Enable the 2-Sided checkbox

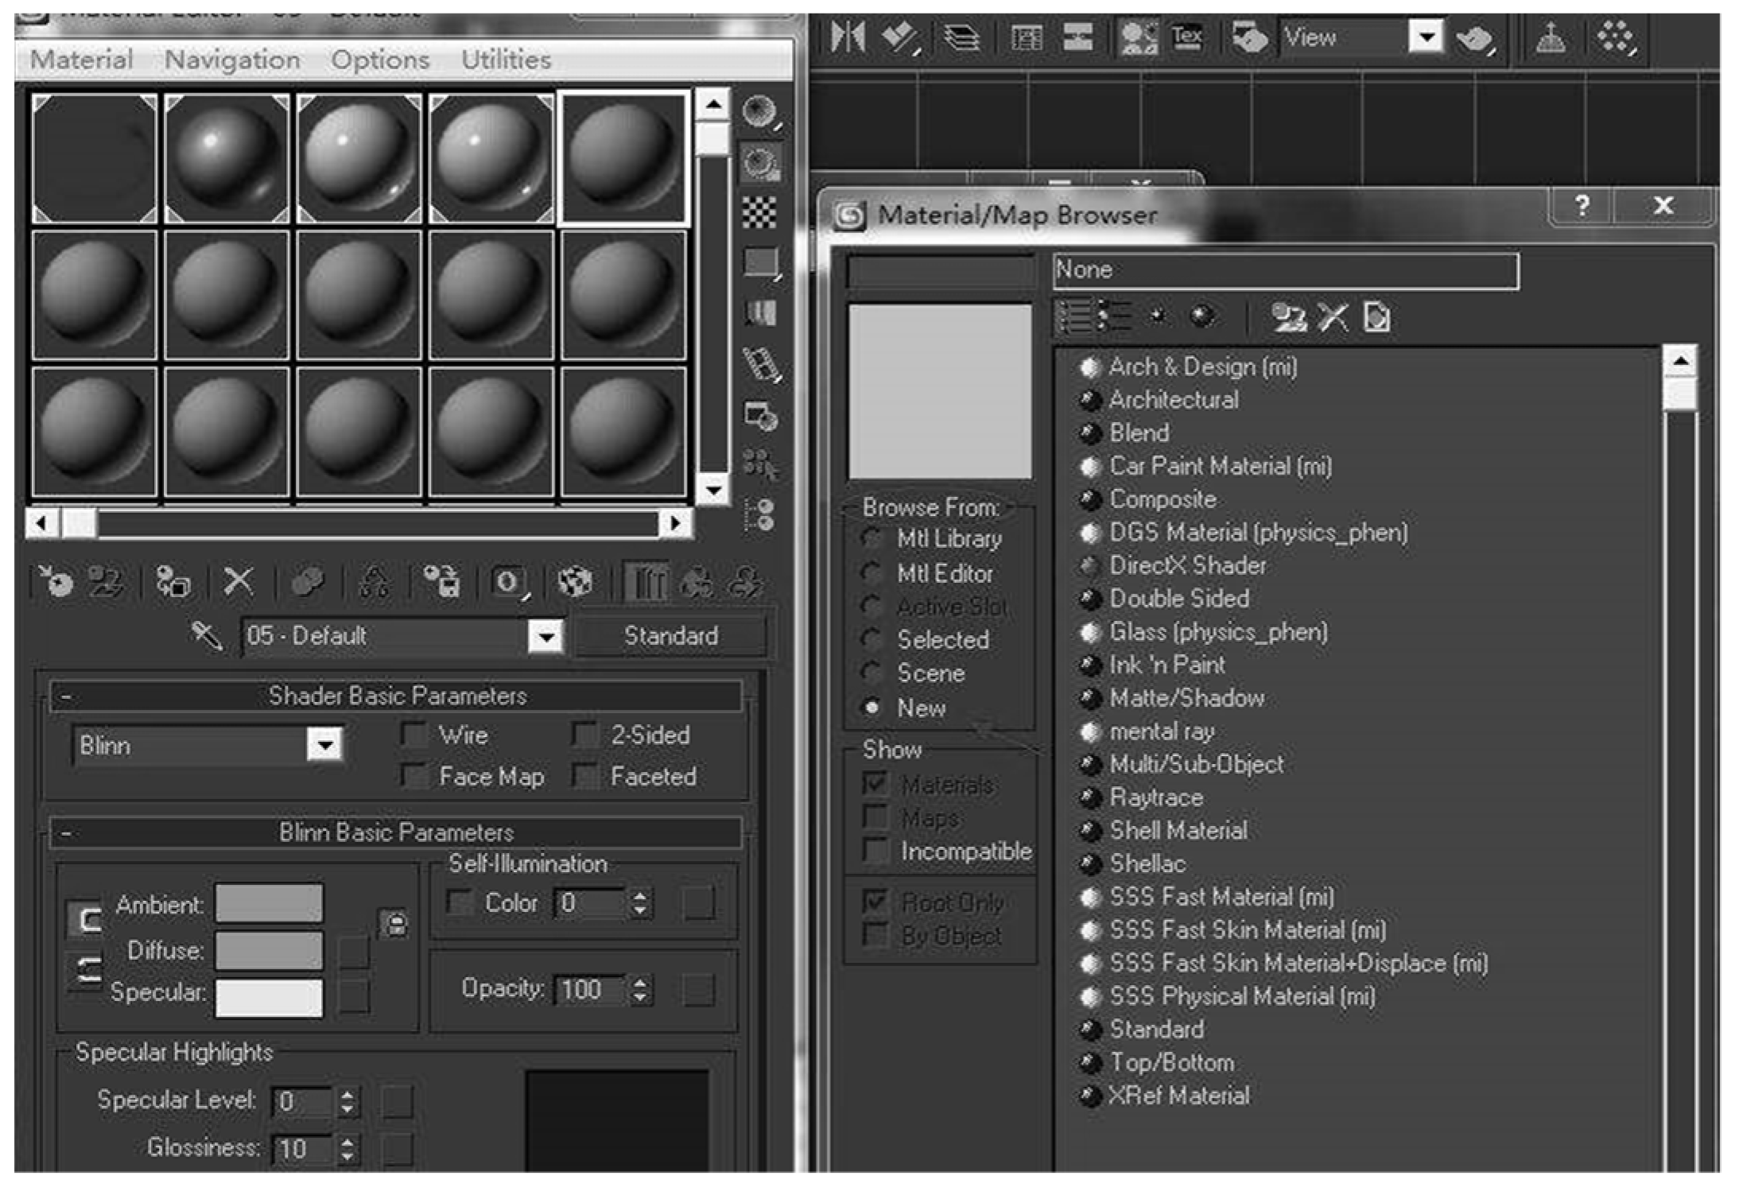(x=585, y=734)
